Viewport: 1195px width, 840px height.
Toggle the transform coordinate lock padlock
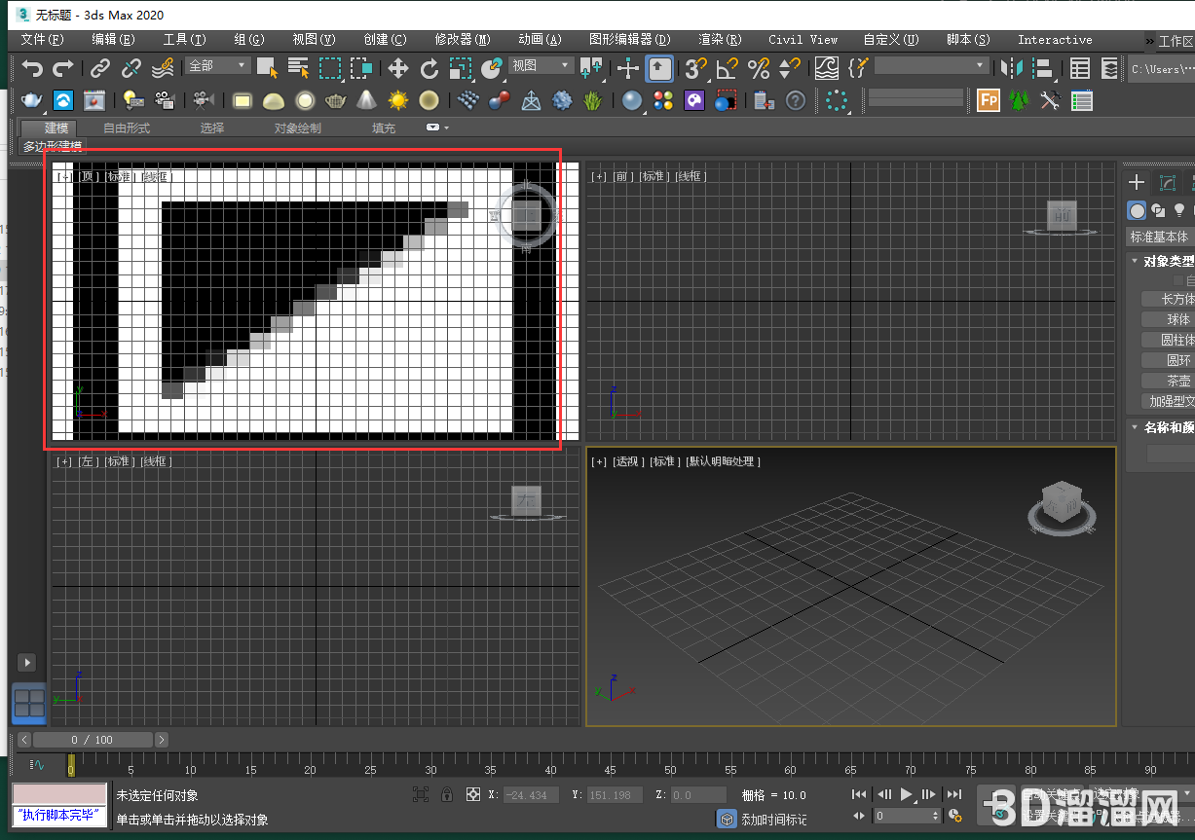coord(447,794)
